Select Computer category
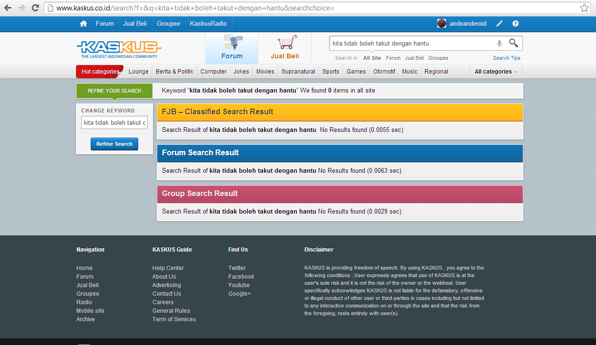Screen dimensions: 596x345 214,72
